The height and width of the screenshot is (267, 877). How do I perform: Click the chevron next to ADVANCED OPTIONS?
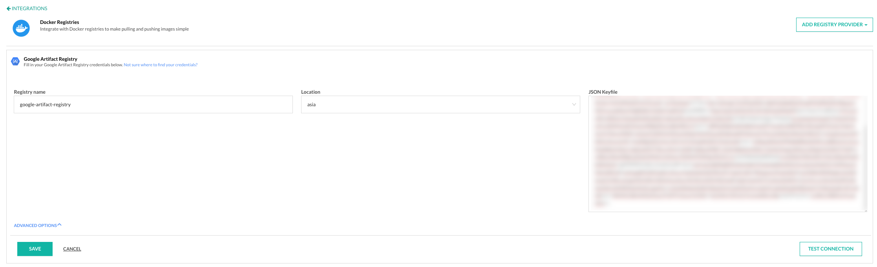pyautogui.click(x=60, y=225)
